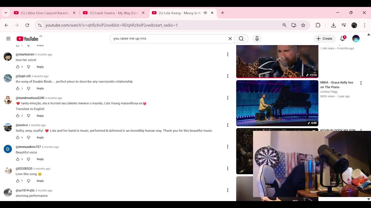The image size is (371, 208).
Task: Open options menu for @Soph-o5i comment
Action: (x=228, y=76)
